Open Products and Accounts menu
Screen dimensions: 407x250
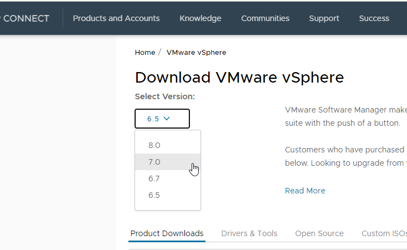[x=116, y=18]
